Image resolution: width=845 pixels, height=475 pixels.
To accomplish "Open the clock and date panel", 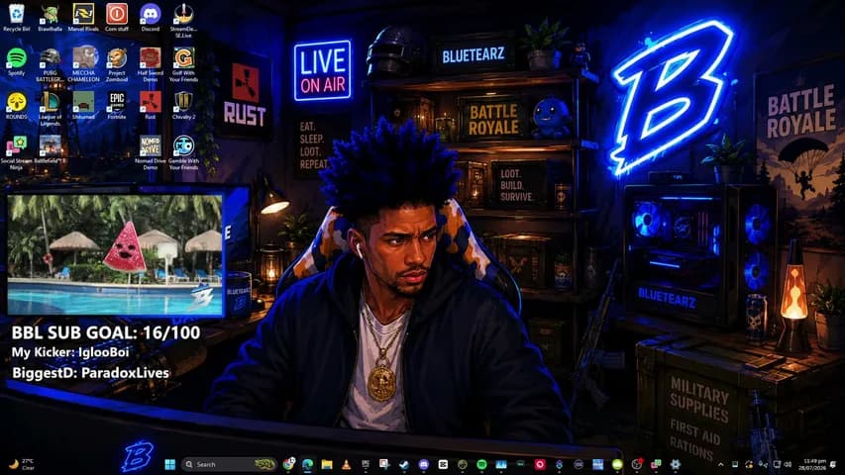I will (x=814, y=464).
